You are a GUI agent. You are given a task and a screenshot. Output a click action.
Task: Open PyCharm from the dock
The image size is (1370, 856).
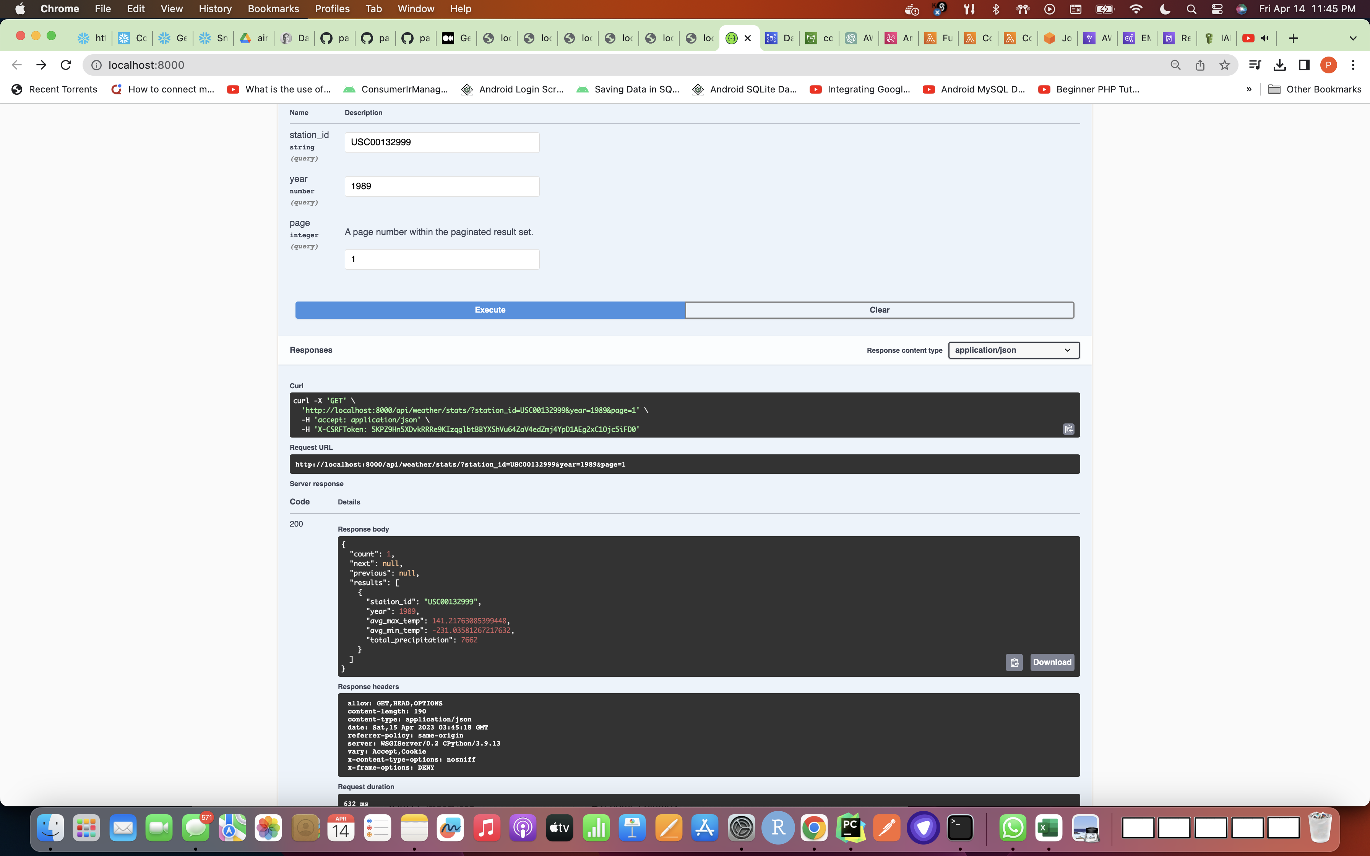coord(850,828)
